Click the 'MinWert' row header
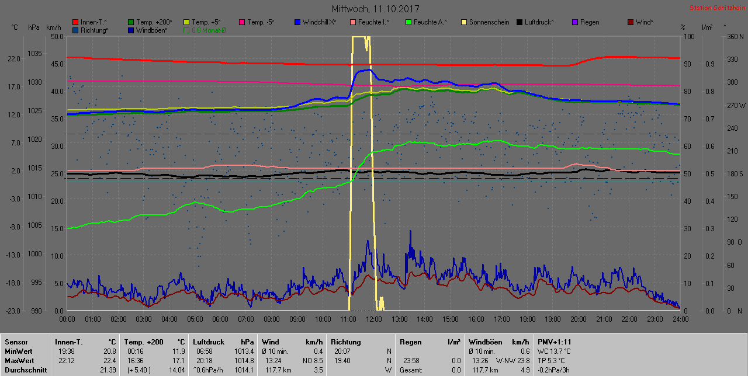Viewport: 748px width, 376px height. [19, 351]
